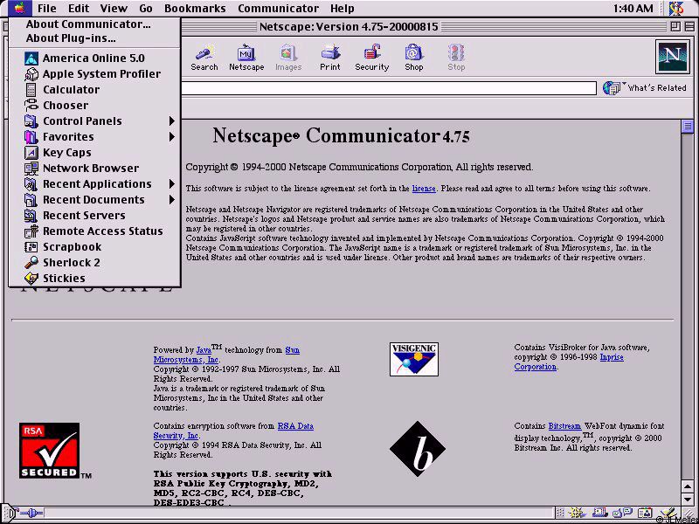Click the Navigator component bar icon

coord(579,513)
